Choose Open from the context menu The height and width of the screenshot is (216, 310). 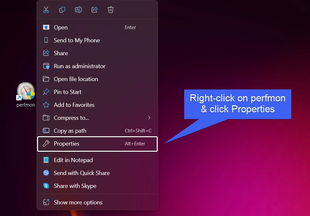[97, 27]
